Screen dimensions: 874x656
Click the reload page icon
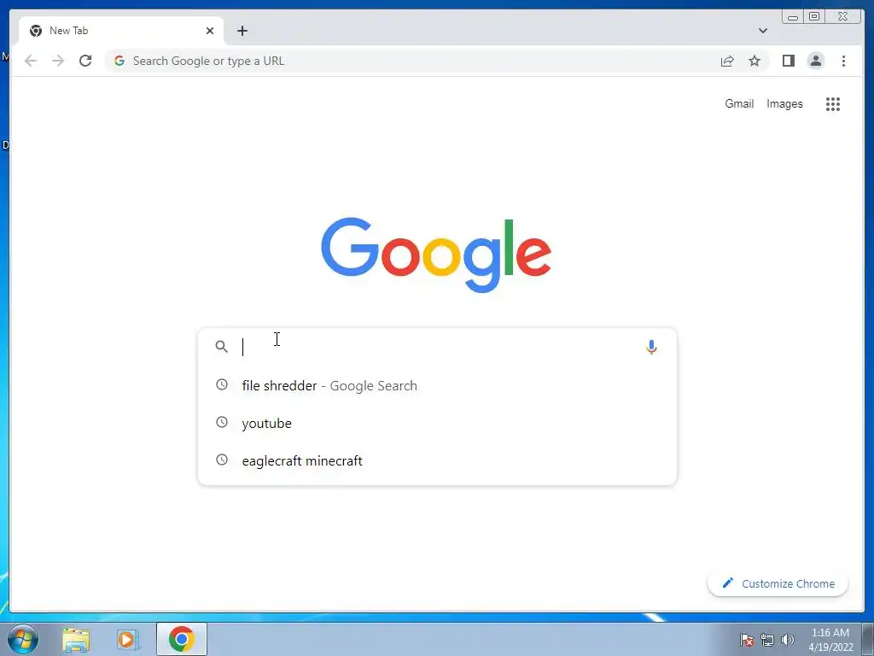pos(85,61)
